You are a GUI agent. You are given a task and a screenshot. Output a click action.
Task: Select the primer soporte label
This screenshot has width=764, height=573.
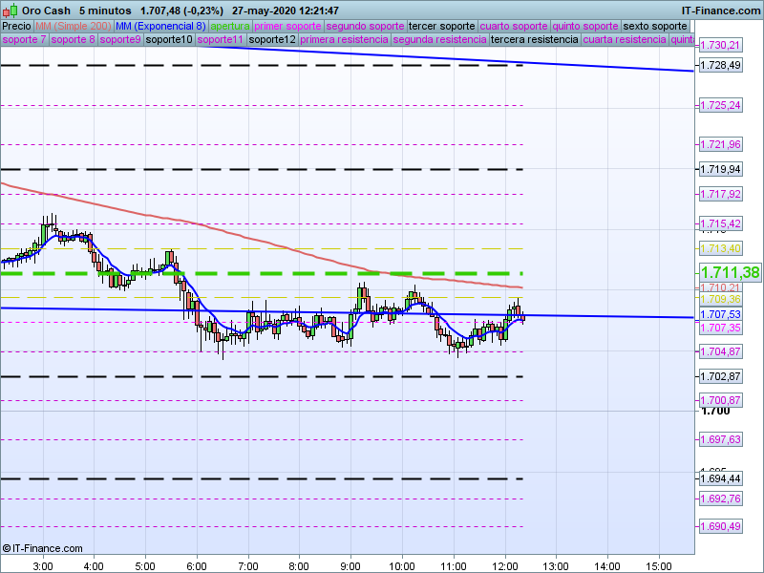(x=288, y=26)
